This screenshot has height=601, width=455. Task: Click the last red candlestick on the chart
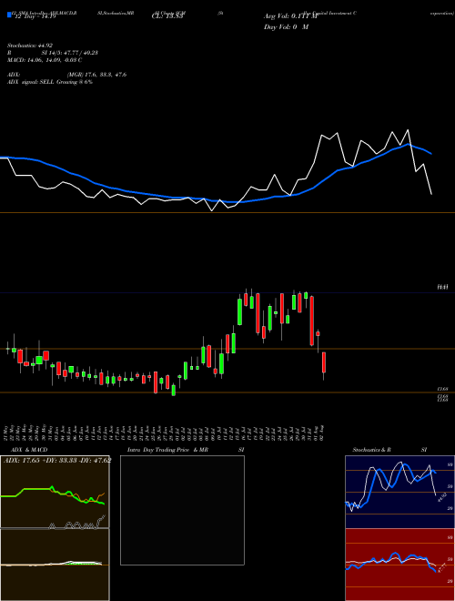tap(324, 362)
